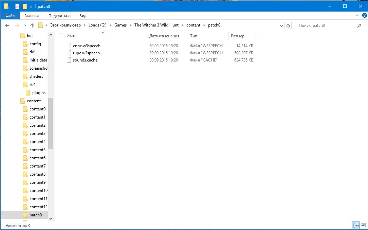Click the Файл "CACHE" type cell
The height and width of the screenshot is (230, 368).
204,60
